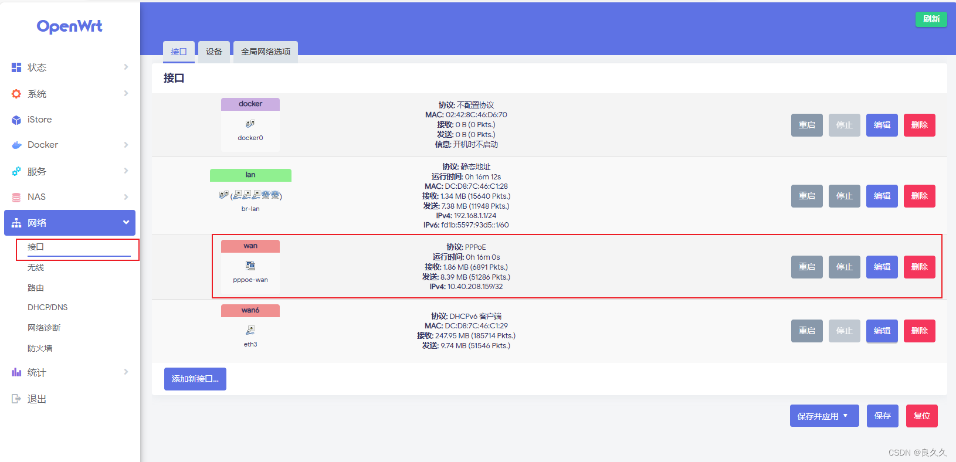The image size is (956, 462).
Task: Edit the lan interface
Action: 882,196
